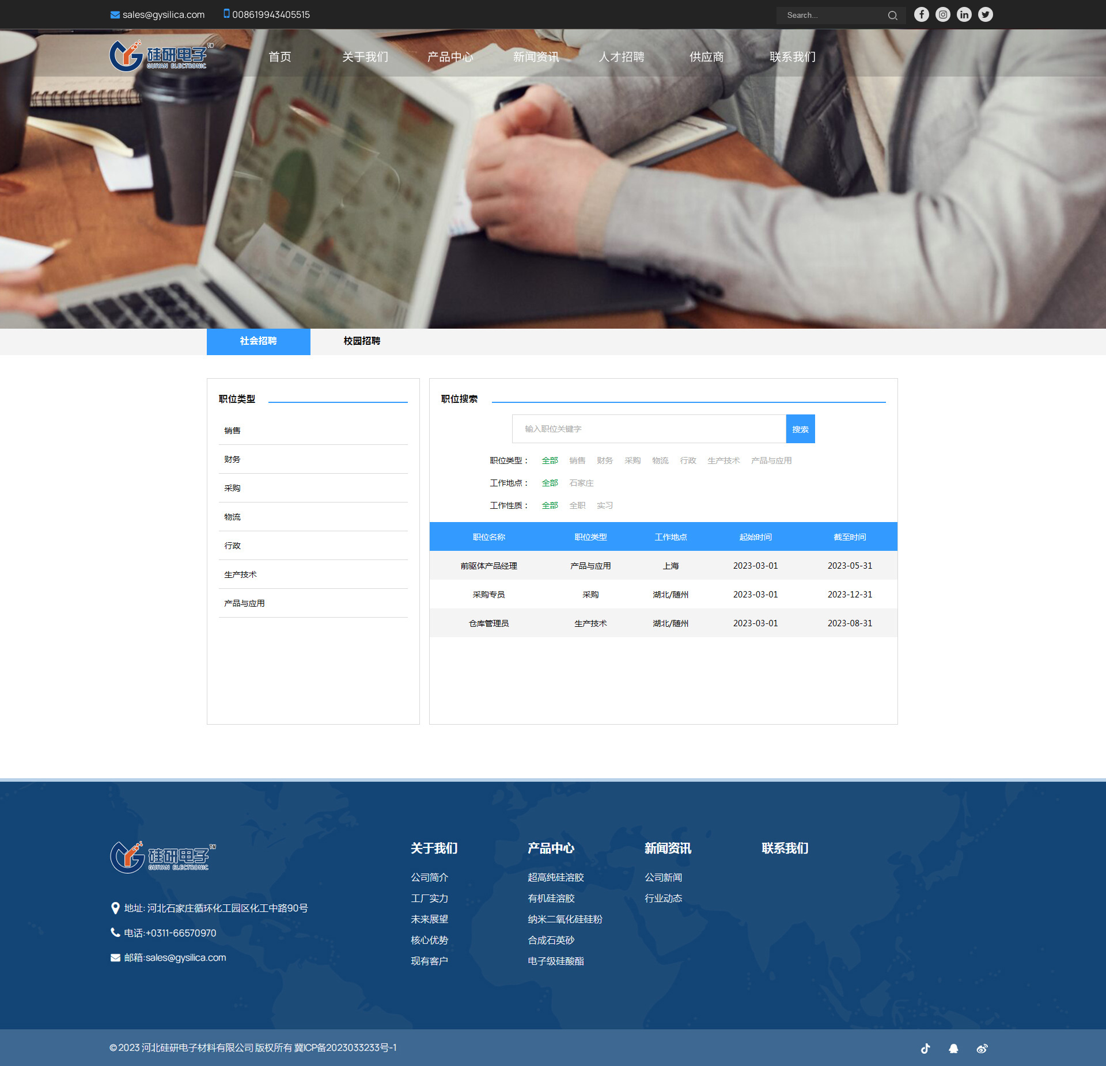Viewport: 1106px width, 1066px height.
Task: Click the phone number 008619943405515
Action: [x=271, y=14]
